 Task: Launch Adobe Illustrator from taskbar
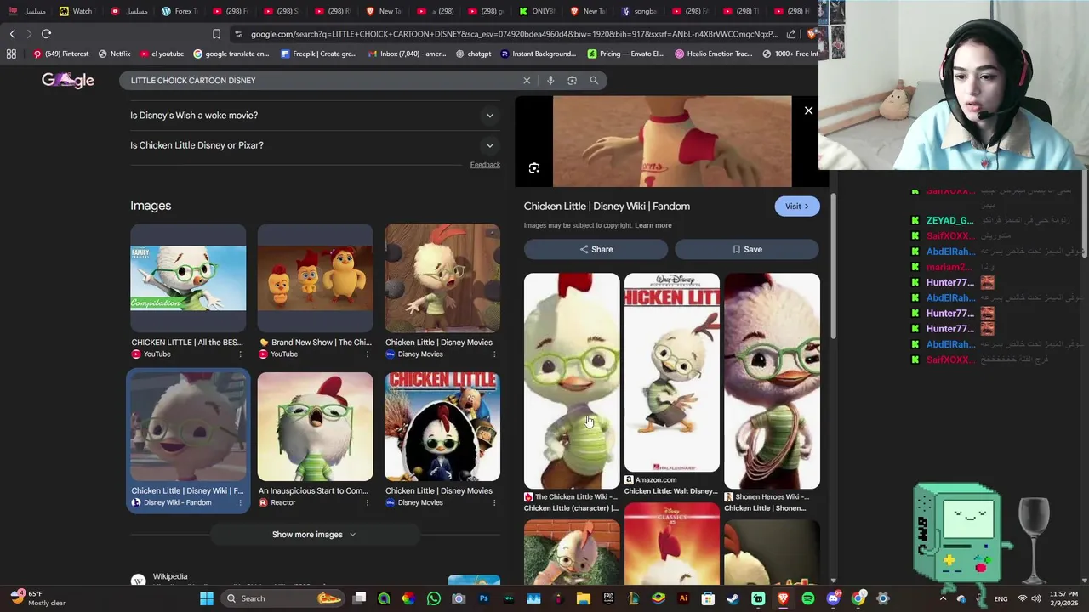coord(682,598)
